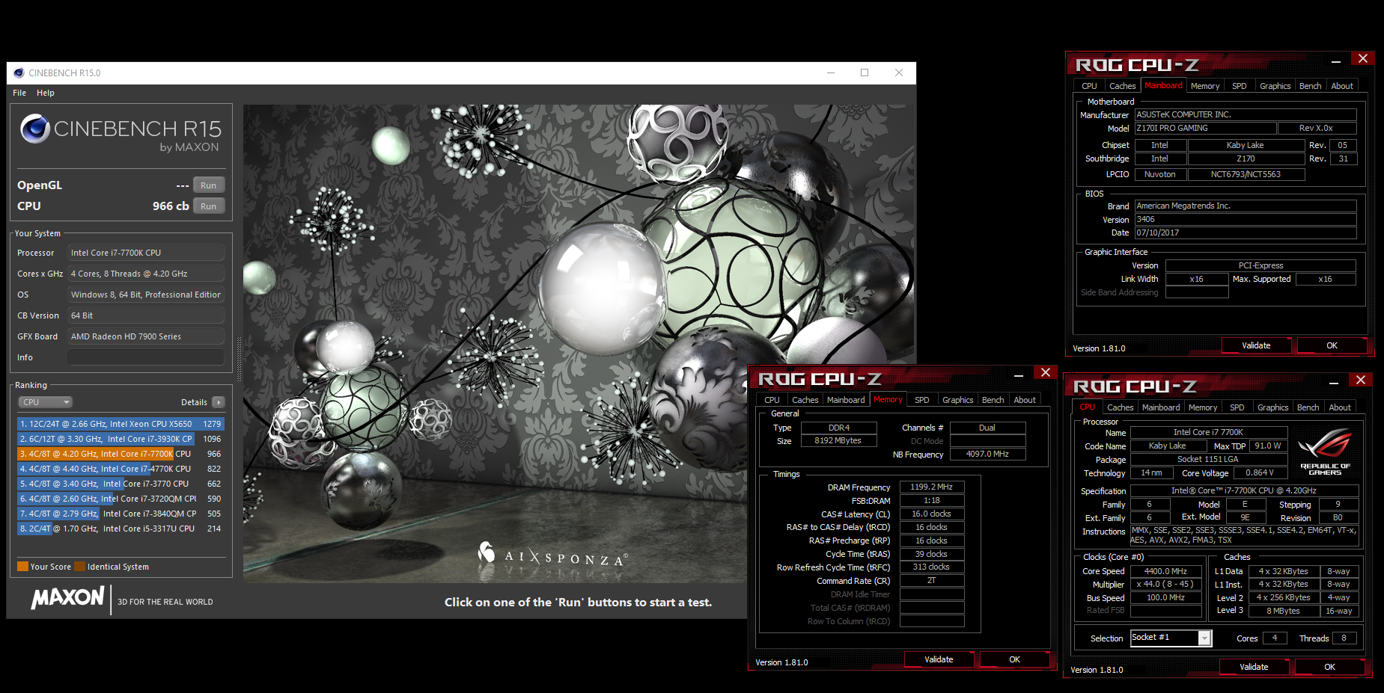Open SPD tab in Mainboard window
This screenshot has height=693, width=1384.
pos(1240,86)
